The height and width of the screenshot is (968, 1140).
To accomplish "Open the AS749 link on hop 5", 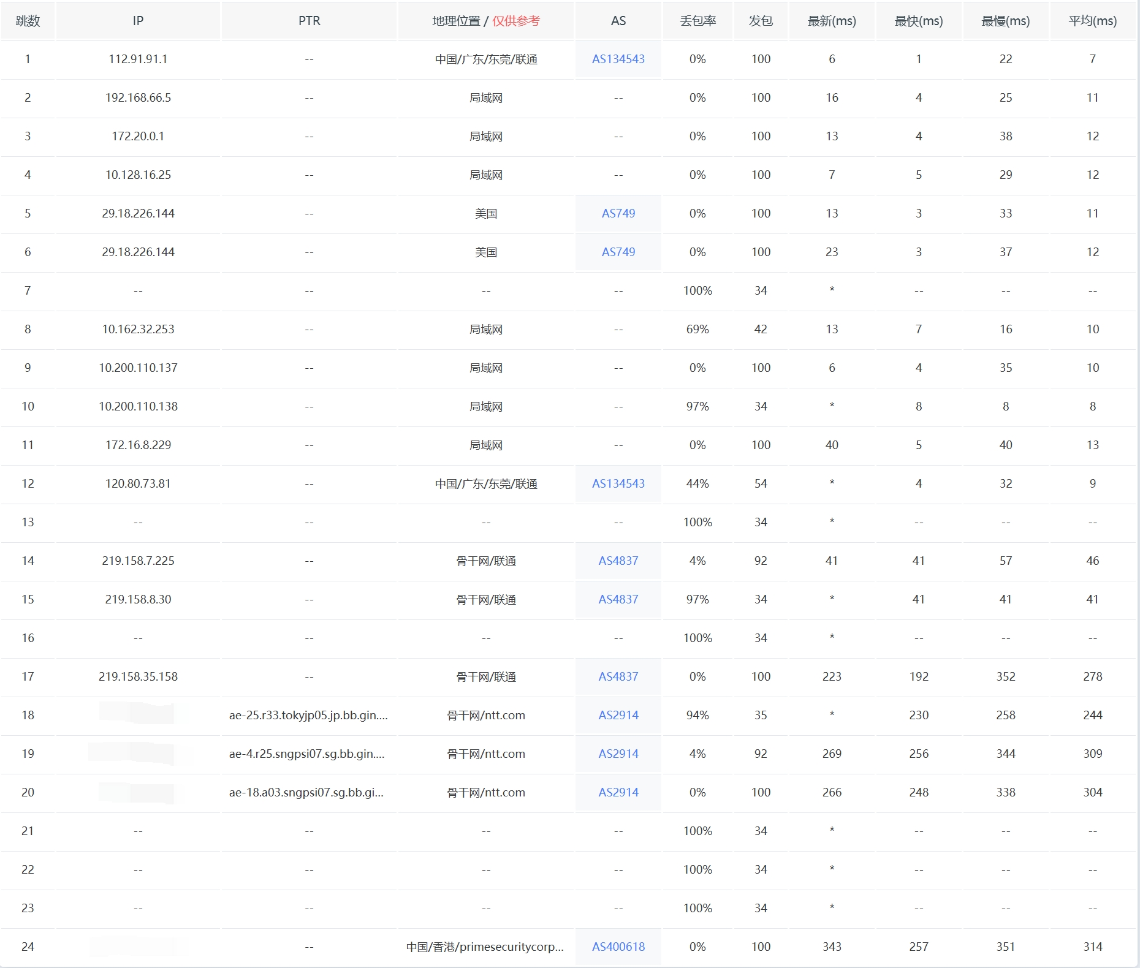I will tap(618, 213).
